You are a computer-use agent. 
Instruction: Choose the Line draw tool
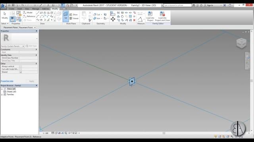pyautogui.click(x=38, y=13)
